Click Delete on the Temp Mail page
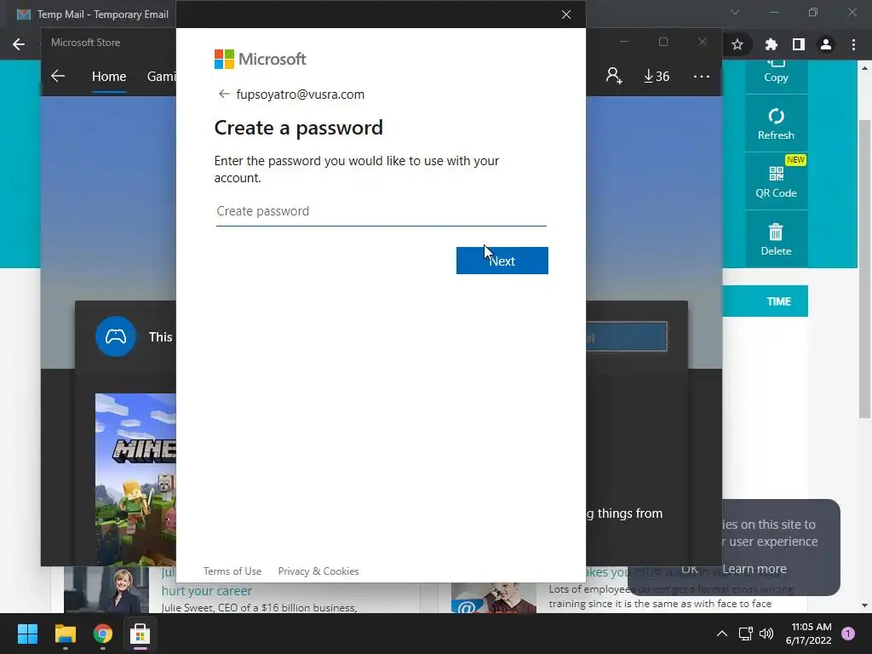This screenshot has width=872, height=654. pyautogui.click(x=776, y=239)
